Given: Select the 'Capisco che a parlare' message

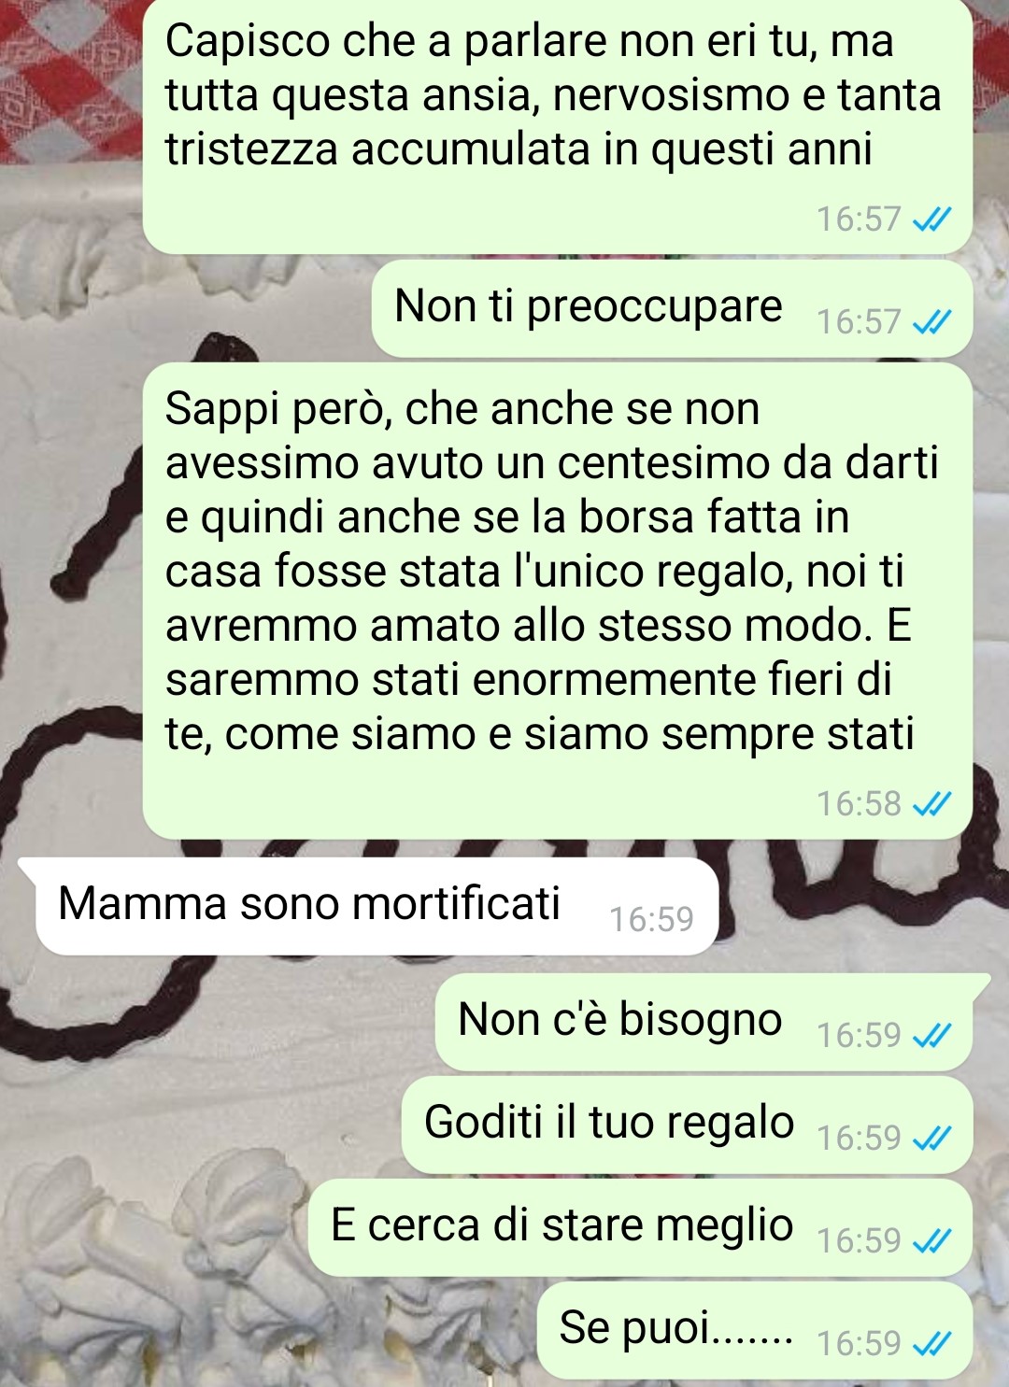Looking at the screenshot, I should tap(557, 125).
